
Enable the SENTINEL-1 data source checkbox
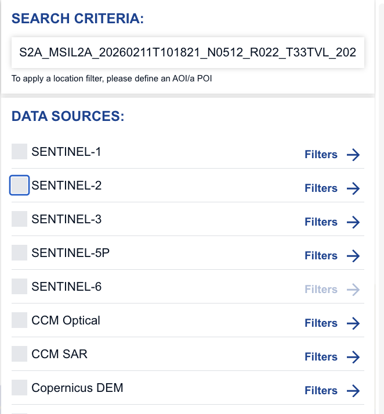(x=20, y=152)
